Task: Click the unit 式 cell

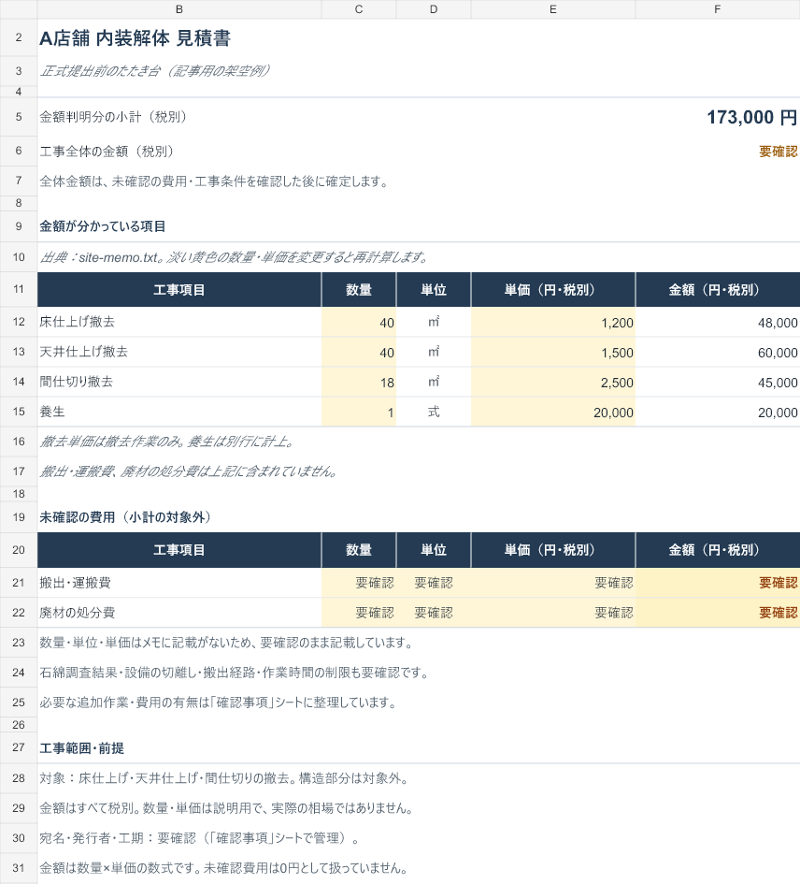Action: [434, 413]
